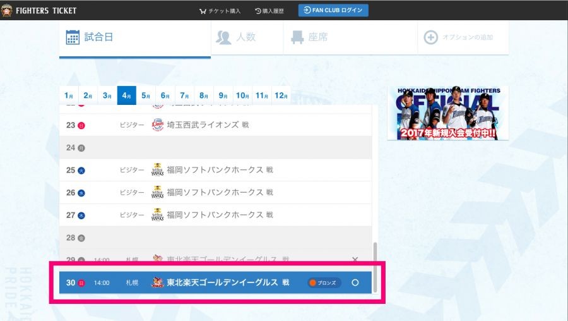
Task: Click the Fighters Ticket mascot logo
Action: (6, 11)
